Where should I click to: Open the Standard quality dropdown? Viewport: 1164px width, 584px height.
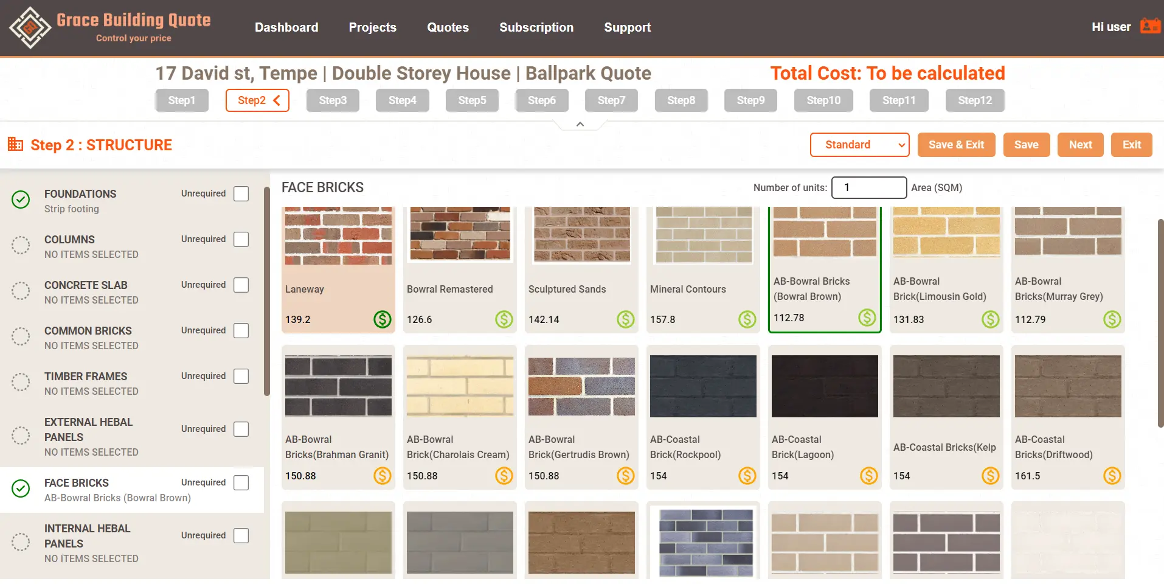(859, 145)
